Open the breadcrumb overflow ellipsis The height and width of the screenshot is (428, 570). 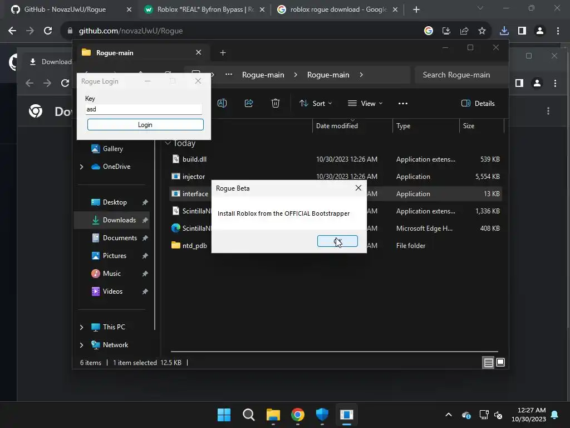pyautogui.click(x=228, y=75)
